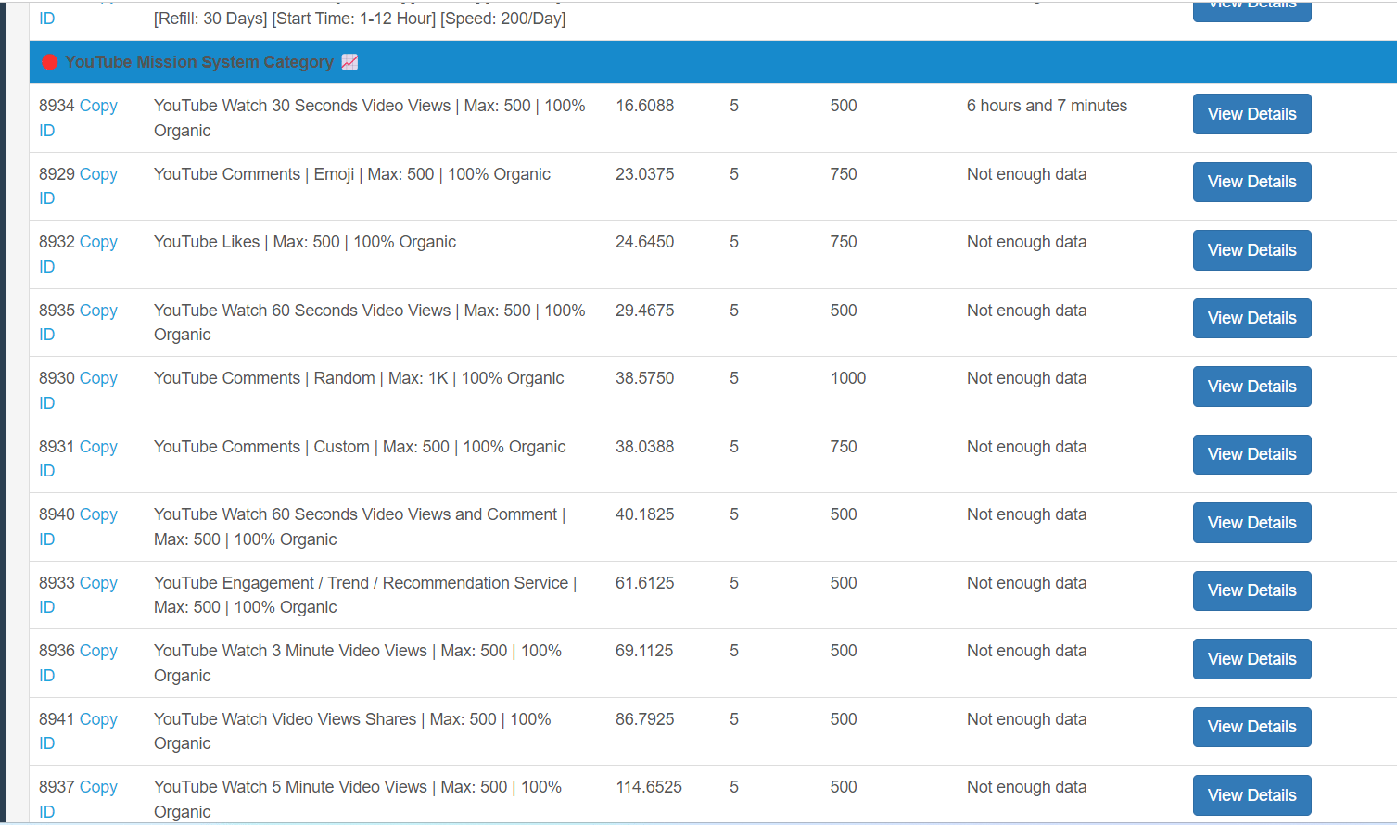Viewport: 1397px width, 825px height.
Task: Show details for YouTube Comments Custom service
Action: [x=1251, y=454]
